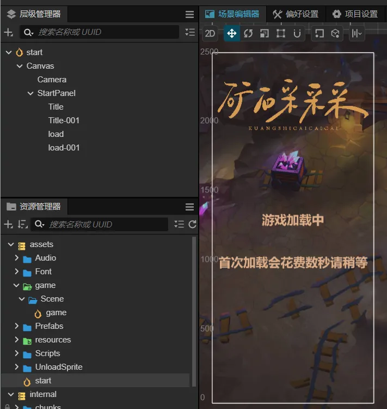Click the hierarchy search field
The width and height of the screenshot is (387, 409).
[106, 32]
